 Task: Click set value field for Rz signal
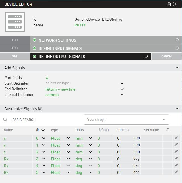click(151, 172)
